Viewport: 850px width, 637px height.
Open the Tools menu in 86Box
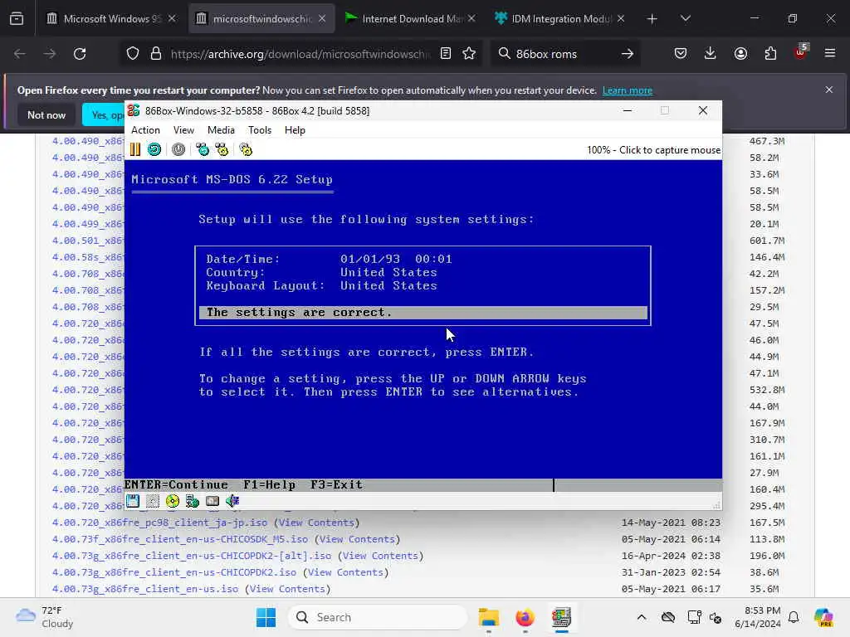coord(260,130)
